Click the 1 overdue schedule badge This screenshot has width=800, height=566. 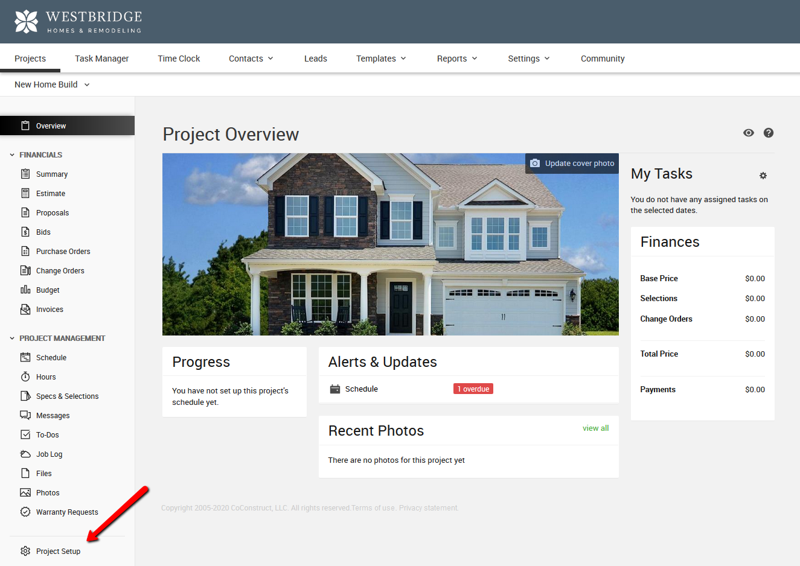pos(473,389)
